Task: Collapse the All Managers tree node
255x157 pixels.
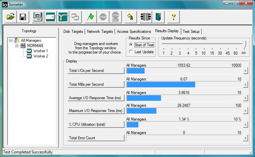Action: click(11, 40)
